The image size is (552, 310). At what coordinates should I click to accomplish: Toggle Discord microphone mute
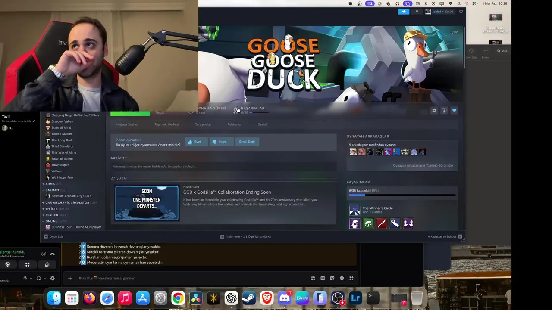coord(25,278)
